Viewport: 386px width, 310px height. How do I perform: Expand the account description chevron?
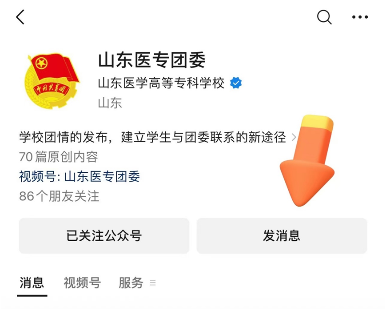click(294, 137)
